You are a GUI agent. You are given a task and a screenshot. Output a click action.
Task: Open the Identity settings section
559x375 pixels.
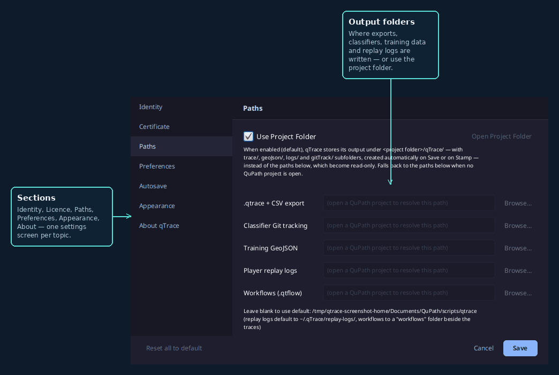(x=182, y=107)
